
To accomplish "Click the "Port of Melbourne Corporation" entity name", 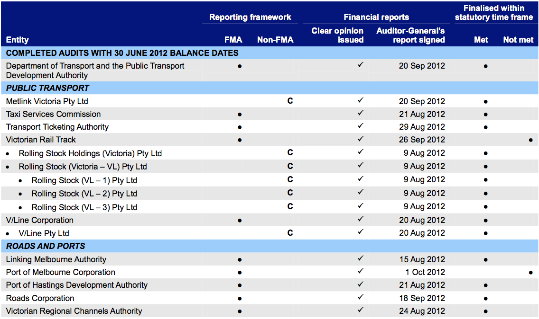I will pyautogui.click(x=61, y=272).
